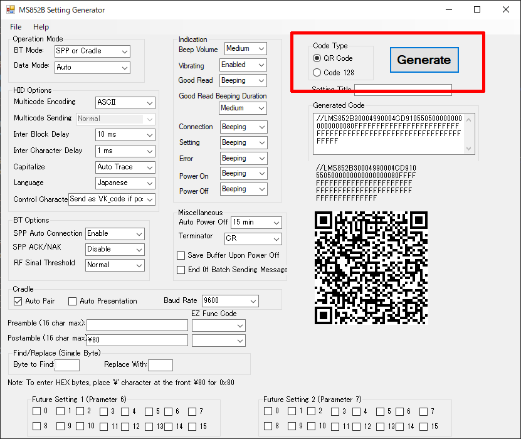Open the Help menu
The width and height of the screenshot is (521, 439).
(41, 27)
